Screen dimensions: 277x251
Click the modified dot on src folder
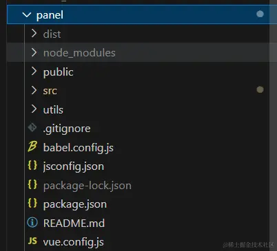coord(260,89)
